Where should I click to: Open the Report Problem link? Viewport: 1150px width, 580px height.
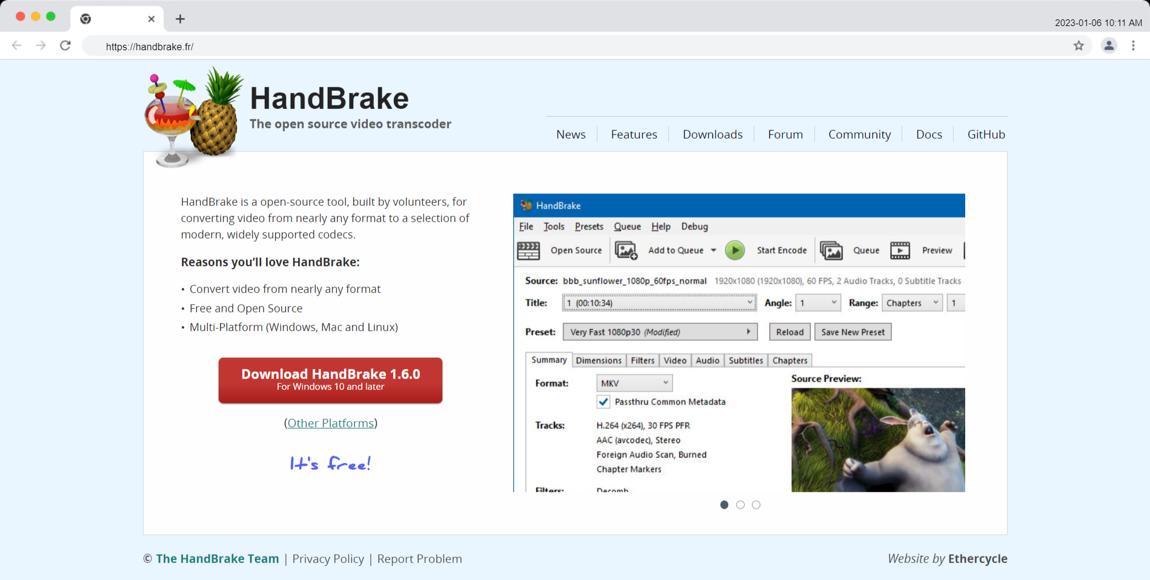pyautogui.click(x=419, y=559)
